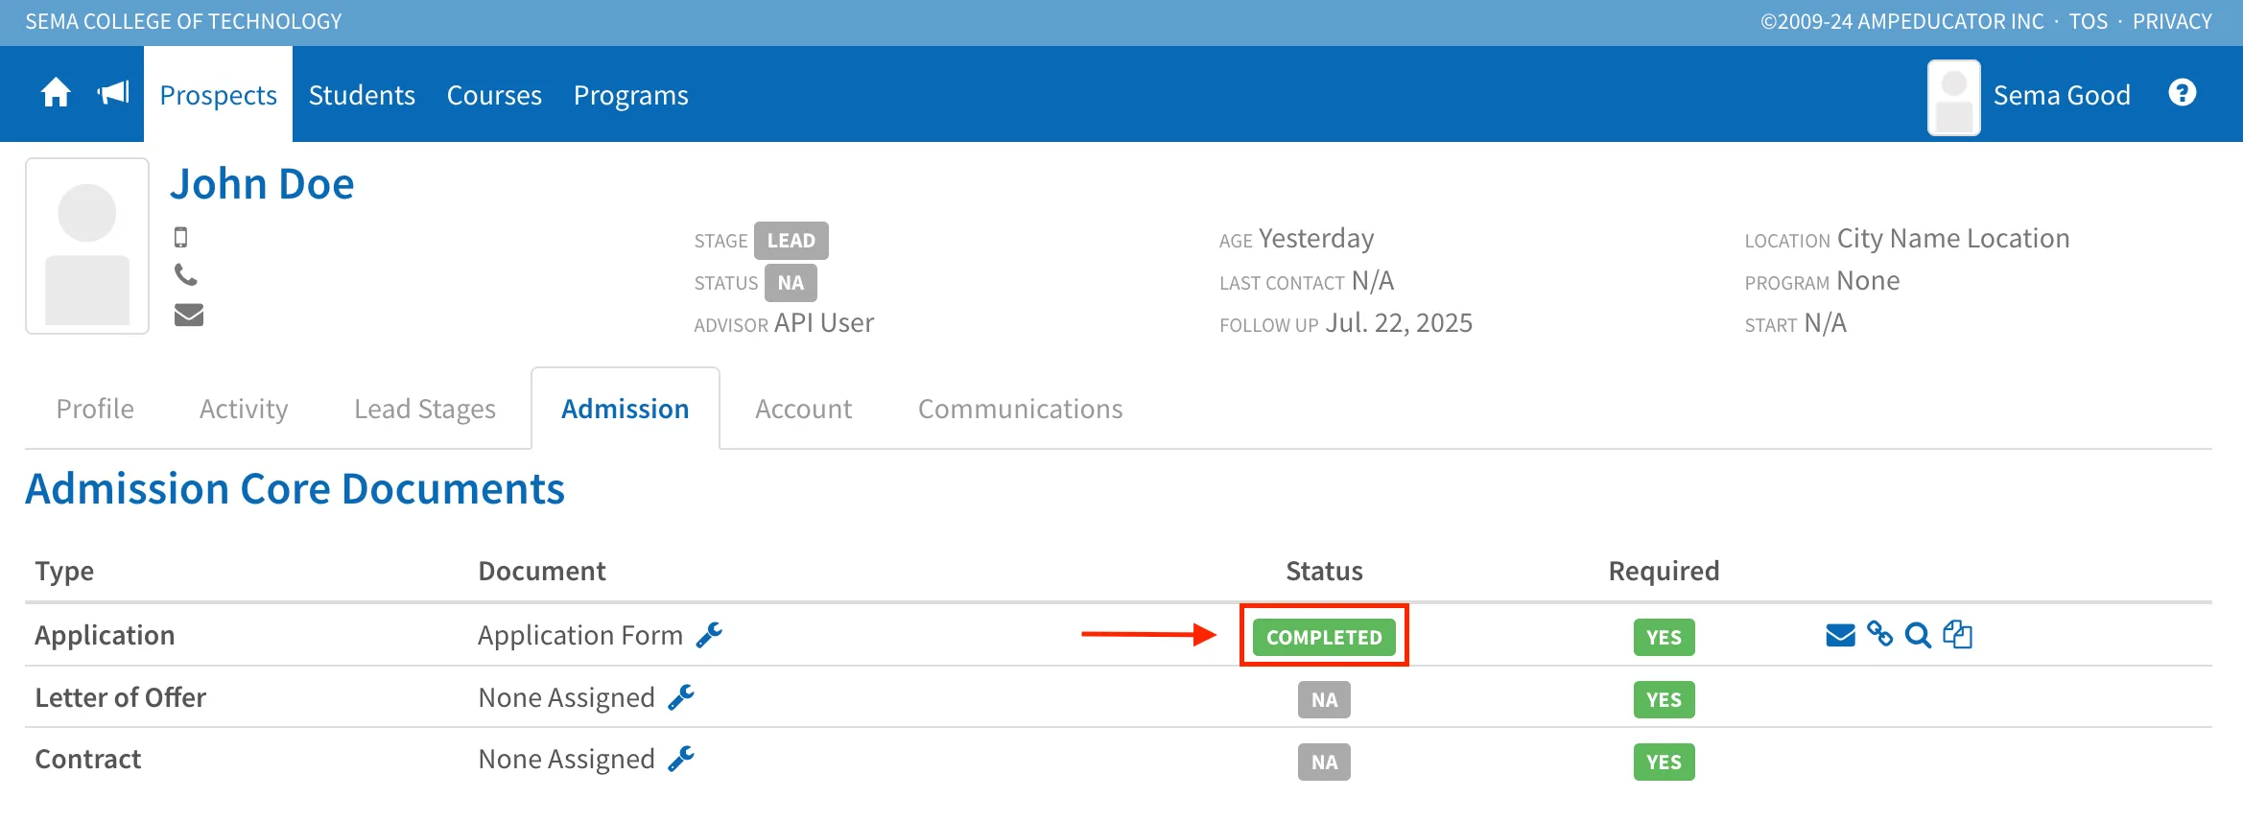Open the TOS link
This screenshot has width=2243, height=821.
tap(2089, 21)
